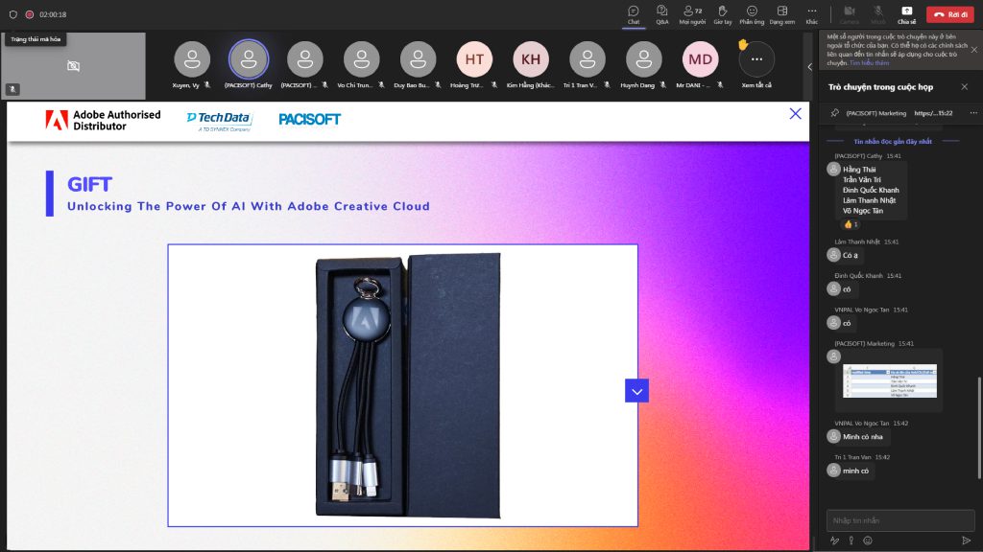Click the "Hằng Thái" line in Cathy's message
983x552 pixels.
tap(859, 170)
